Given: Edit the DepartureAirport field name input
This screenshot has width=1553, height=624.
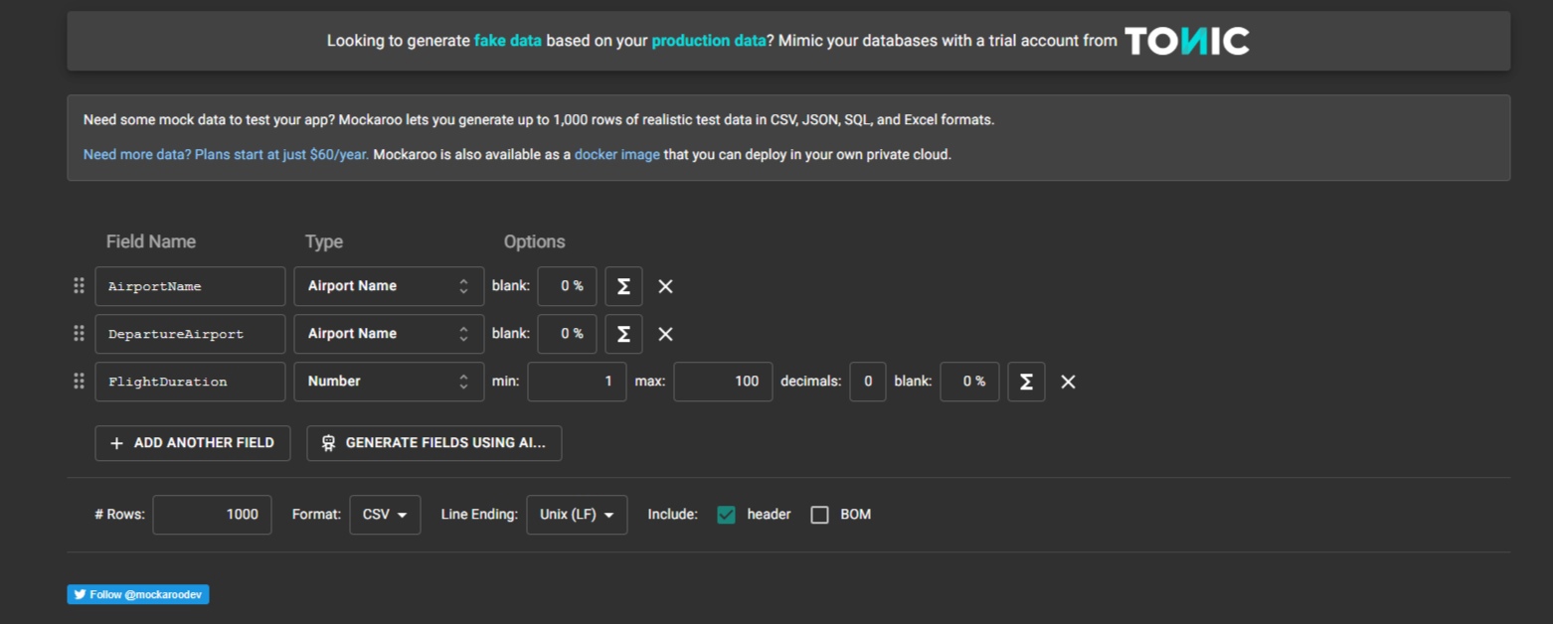Looking at the screenshot, I should [190, 334].
